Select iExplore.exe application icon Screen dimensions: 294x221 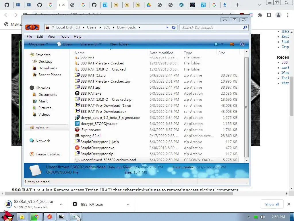click(77, 129)
